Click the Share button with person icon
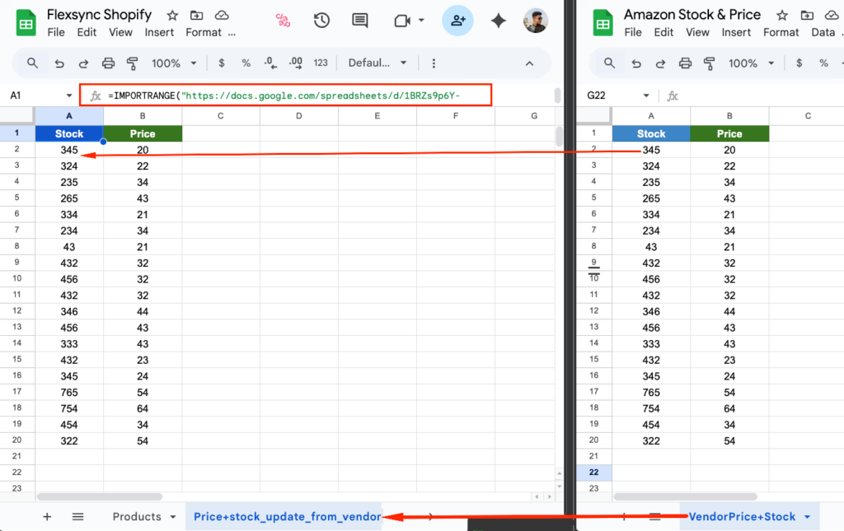 pos(457,21)
